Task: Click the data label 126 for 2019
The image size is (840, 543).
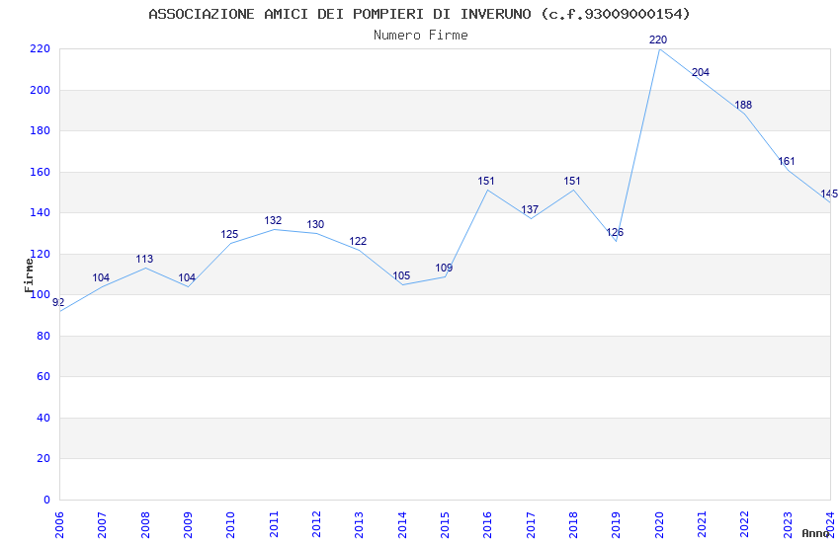Action: coord(615,233)
